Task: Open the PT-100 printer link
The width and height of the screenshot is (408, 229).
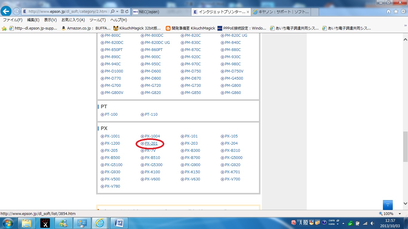Action: coord(111,114)
